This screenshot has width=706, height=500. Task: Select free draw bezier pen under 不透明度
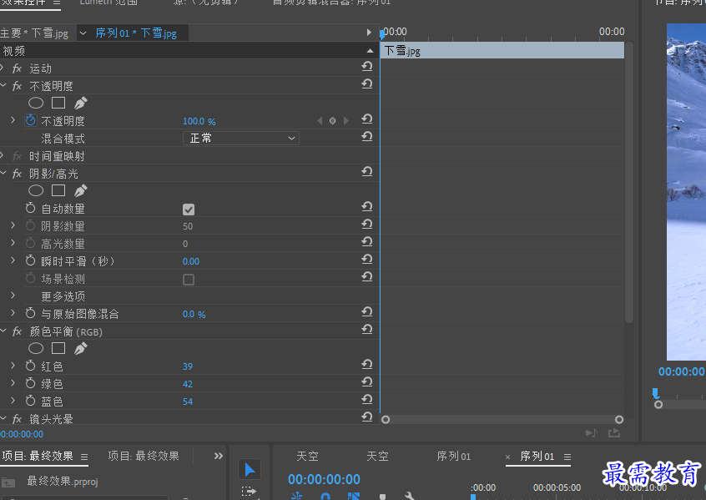pyautogui.click(x=80, y=104)
